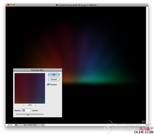The width and height of the screenshot is (154, 134).
Task: Open the status bar arrow flyout menu
Action: point(43,125)
